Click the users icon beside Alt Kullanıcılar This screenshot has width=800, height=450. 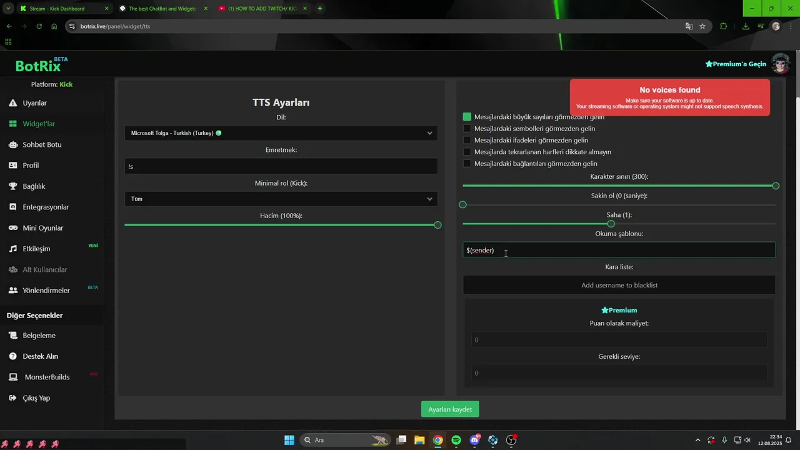click(x=13, y=269)
